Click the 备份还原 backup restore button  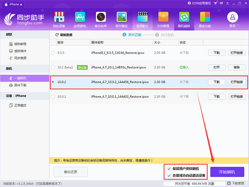click(70, 172)
